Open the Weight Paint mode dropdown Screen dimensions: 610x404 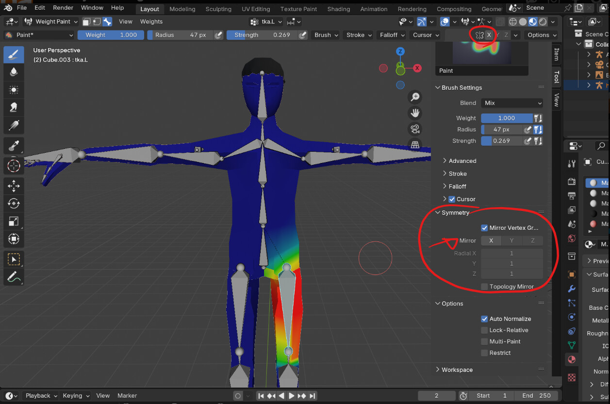click(50, 21)
